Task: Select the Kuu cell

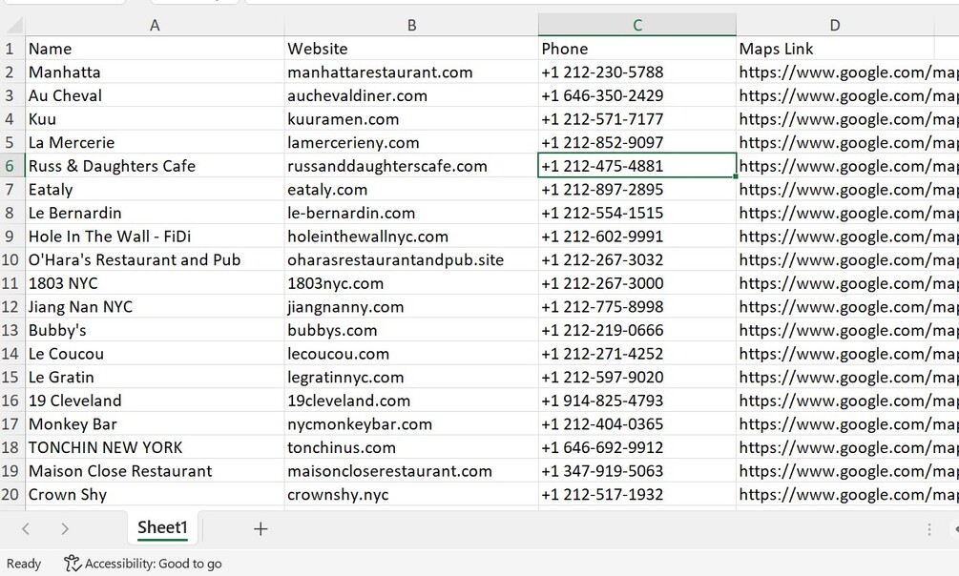Action: (155, 118)
